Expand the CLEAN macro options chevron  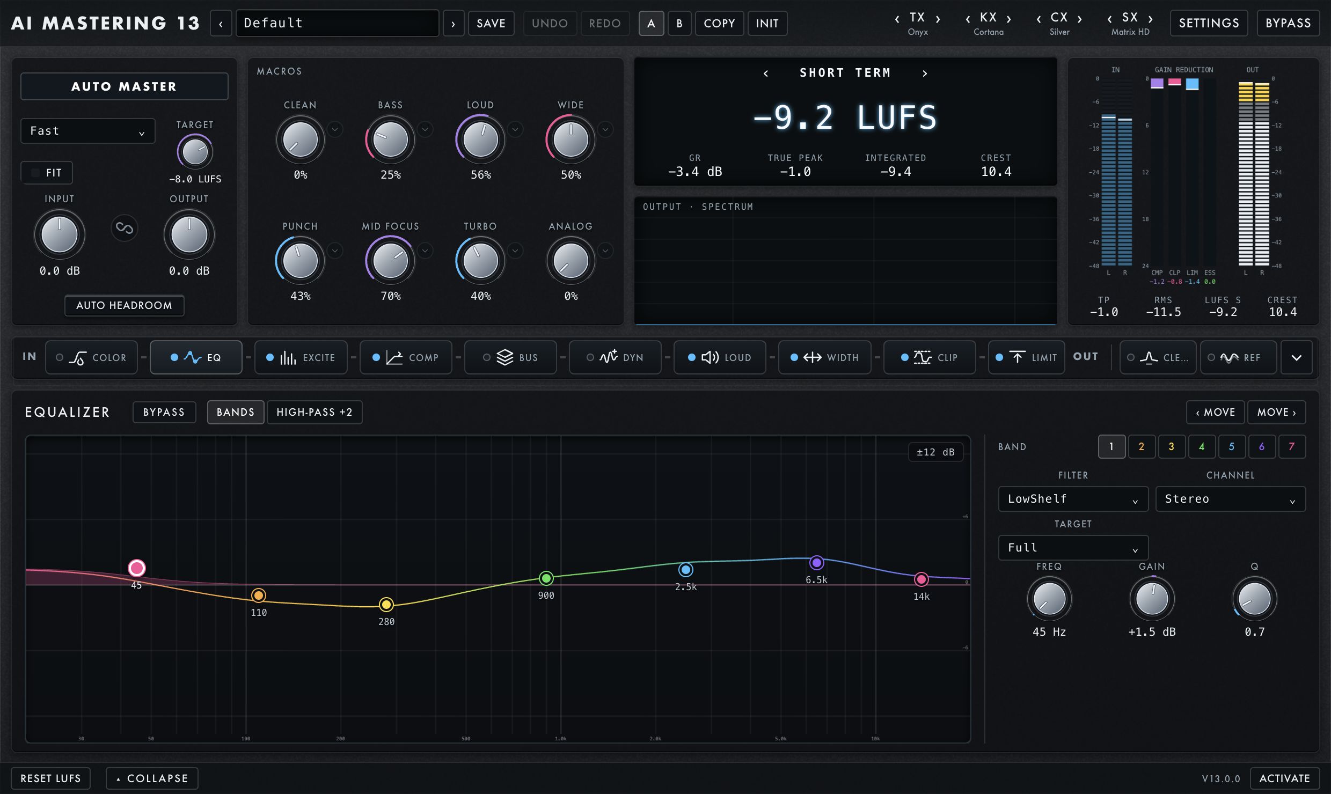(335, 129)
